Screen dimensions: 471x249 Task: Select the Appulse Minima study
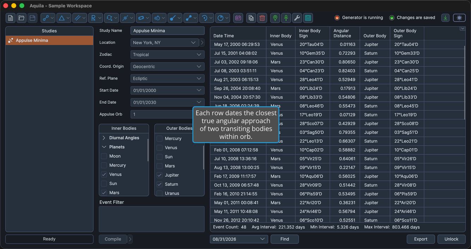coord(49,40)
